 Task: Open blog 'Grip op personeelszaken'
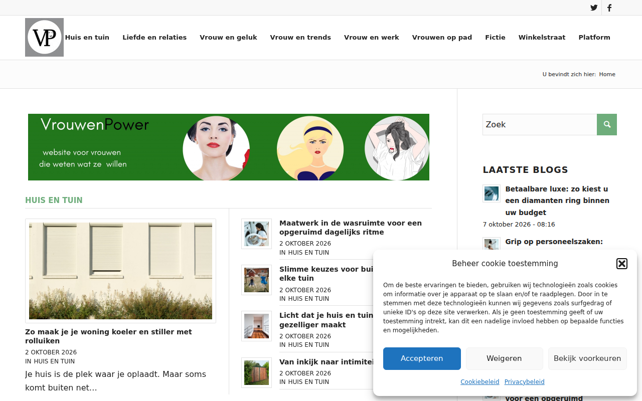(x=554, y=242)
